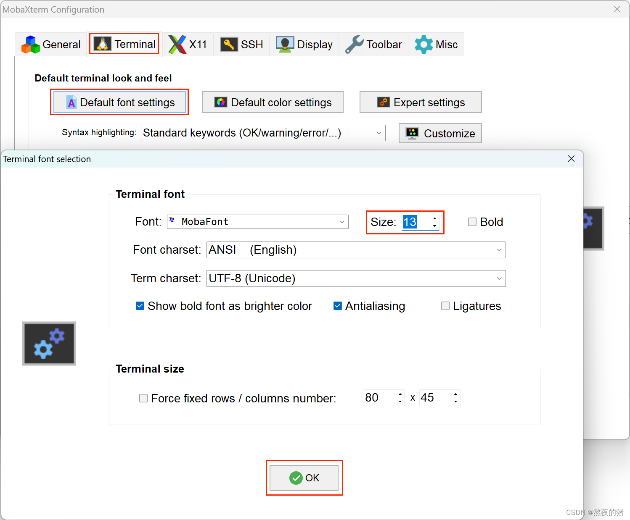Viewport: 630px width, 520px height.
Task: Decrease font size with down arrow
Action: click(434, 226)
